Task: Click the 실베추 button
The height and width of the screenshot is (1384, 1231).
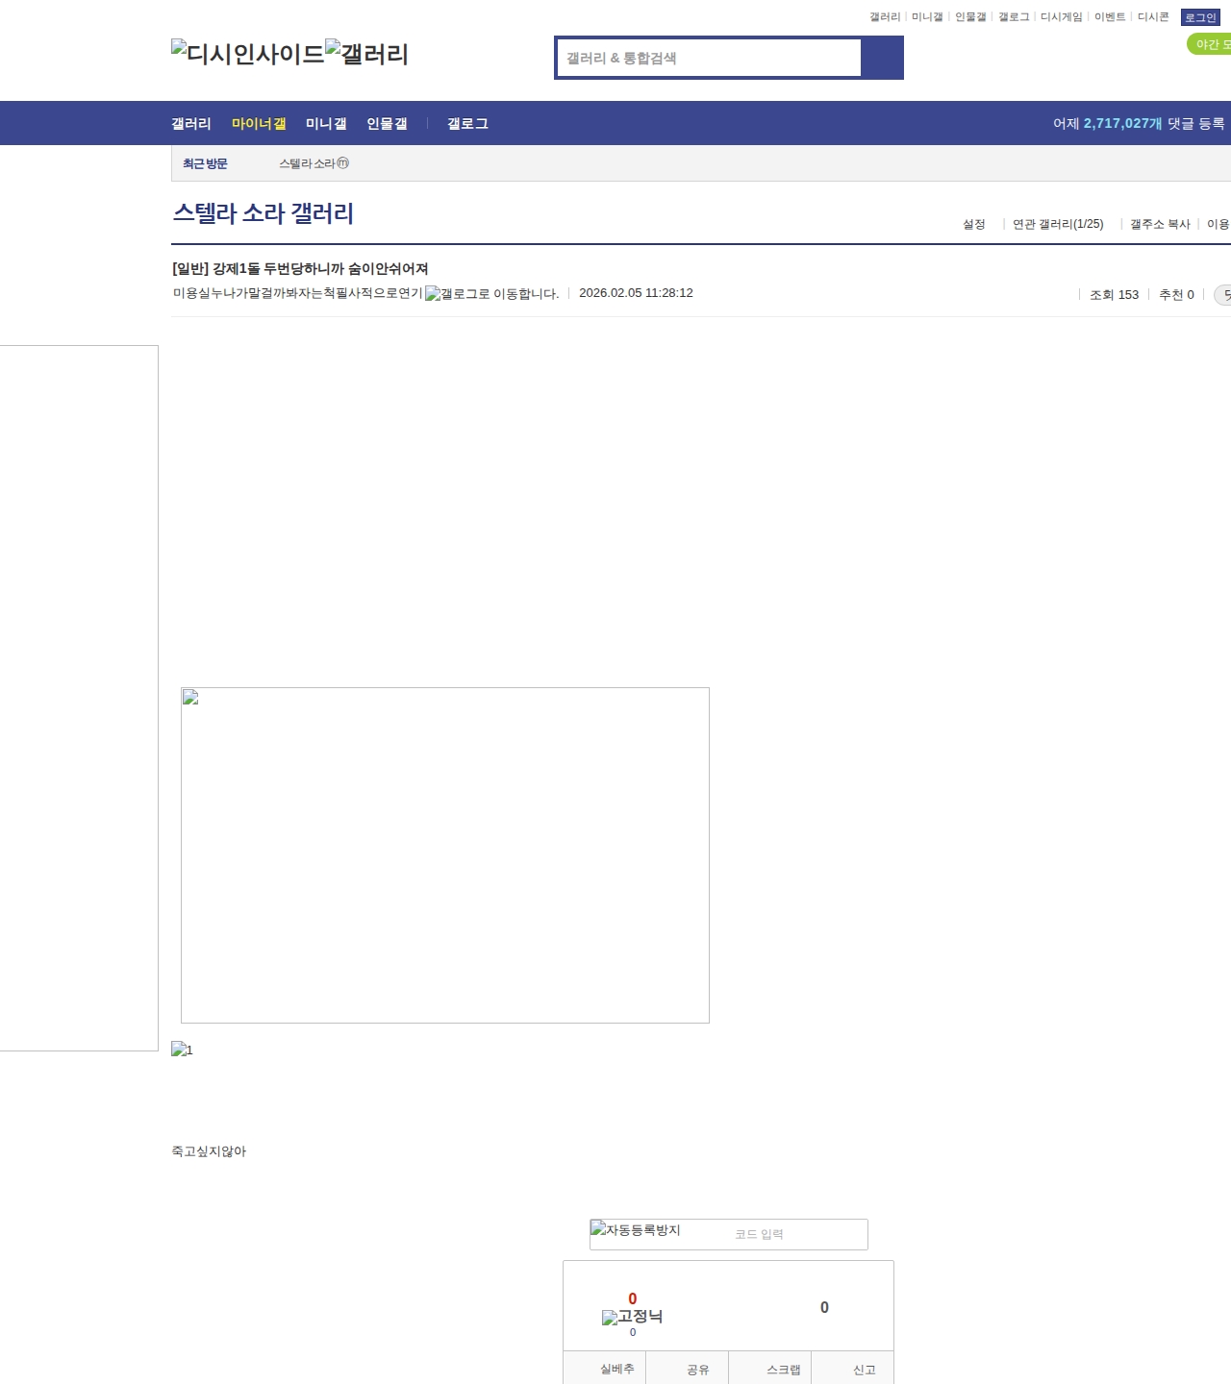Action: (616, 1369)
